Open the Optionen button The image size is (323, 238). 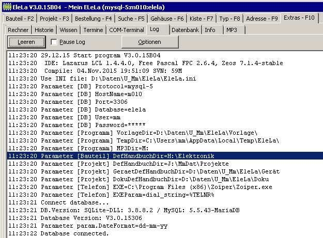point(150,42)
